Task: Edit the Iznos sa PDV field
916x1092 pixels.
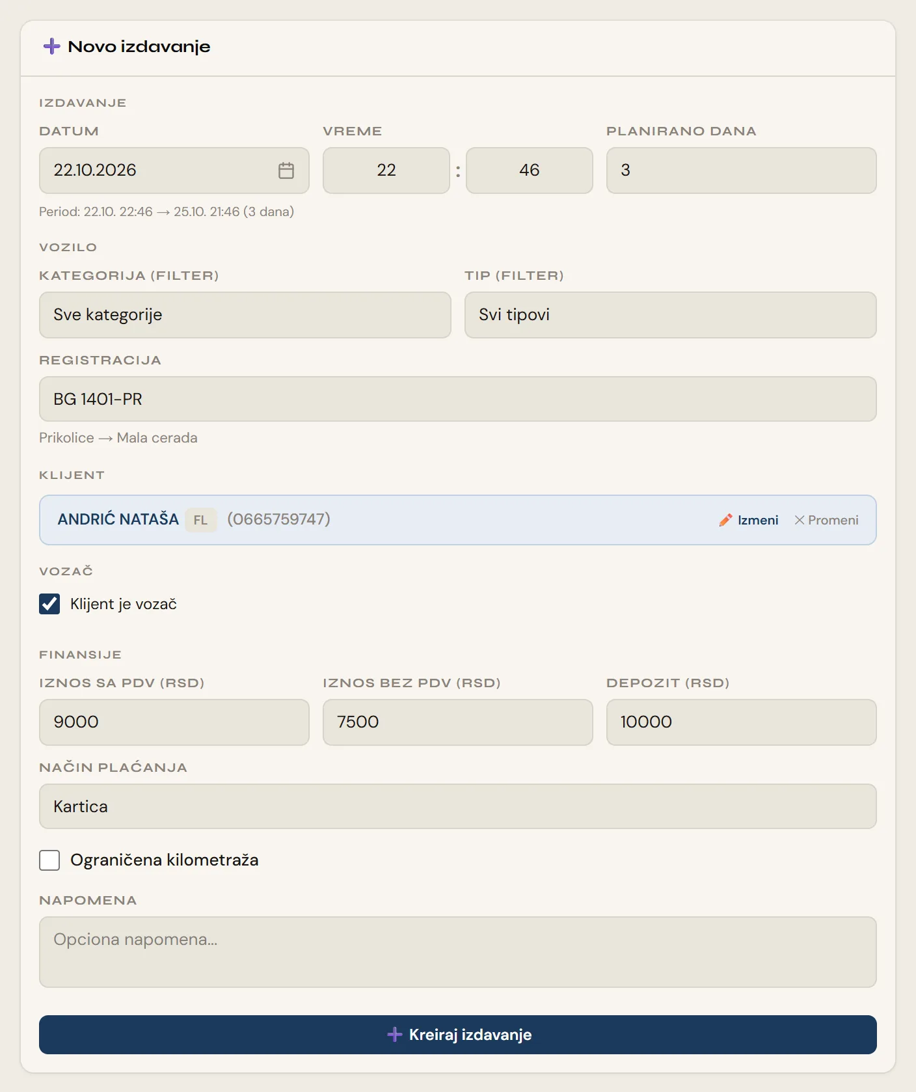Action: pos(174,722)
